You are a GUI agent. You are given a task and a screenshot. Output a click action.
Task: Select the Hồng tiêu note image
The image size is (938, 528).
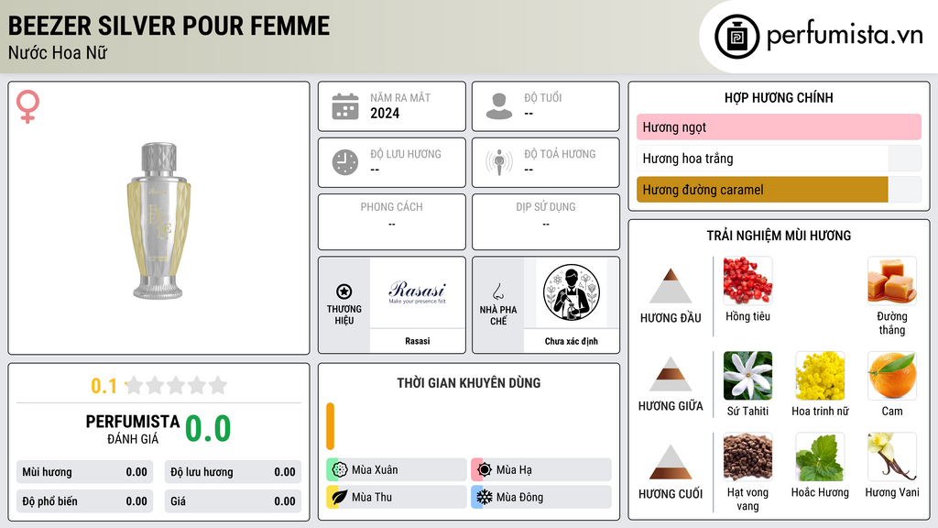[x=747, y=280]
